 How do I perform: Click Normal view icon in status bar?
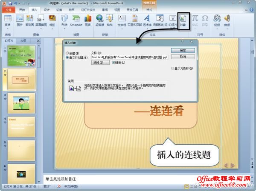click(x=186, y=186)
